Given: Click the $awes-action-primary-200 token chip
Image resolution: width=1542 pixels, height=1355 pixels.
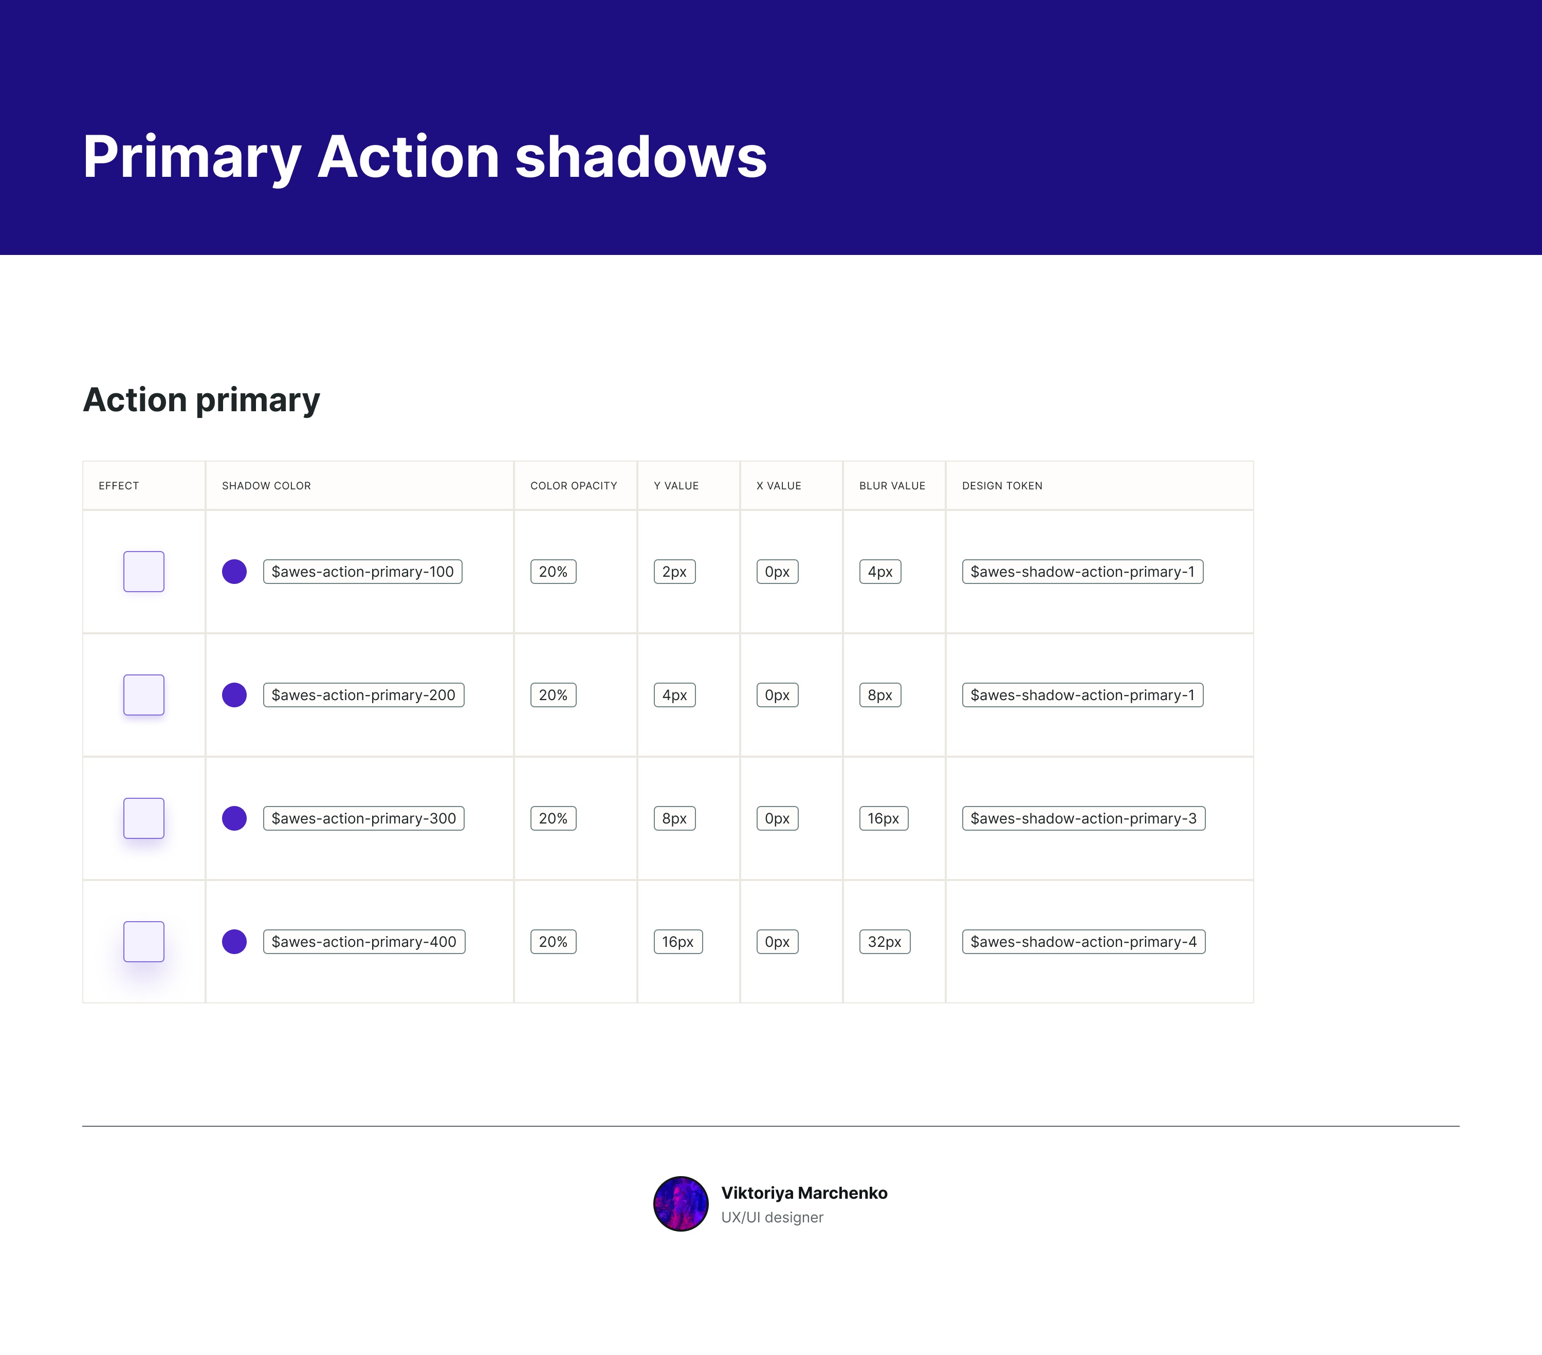Looking at the screenshot, I should (363, 695).
